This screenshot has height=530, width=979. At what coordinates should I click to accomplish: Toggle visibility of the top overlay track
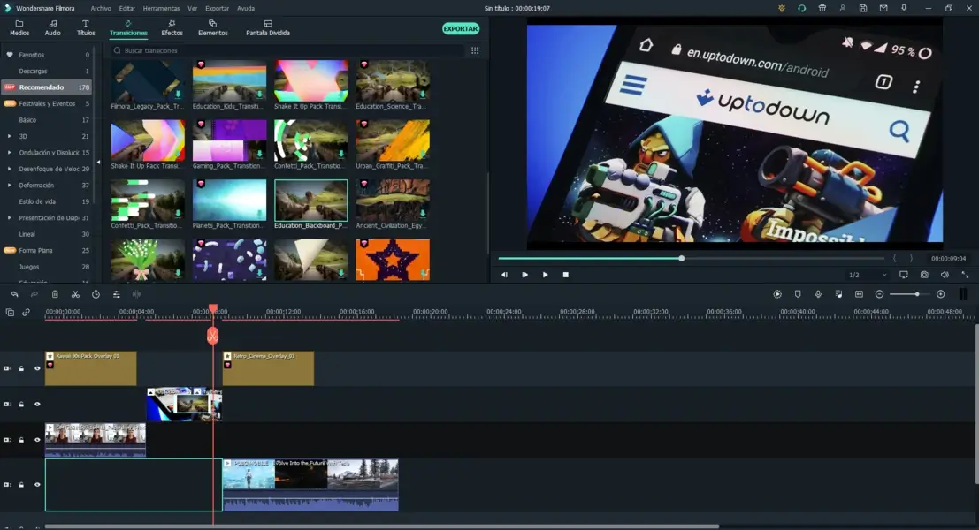36,367
